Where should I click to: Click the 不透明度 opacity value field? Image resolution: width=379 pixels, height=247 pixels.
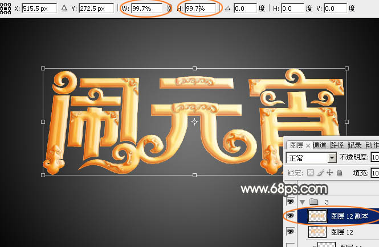pos(375,157)
